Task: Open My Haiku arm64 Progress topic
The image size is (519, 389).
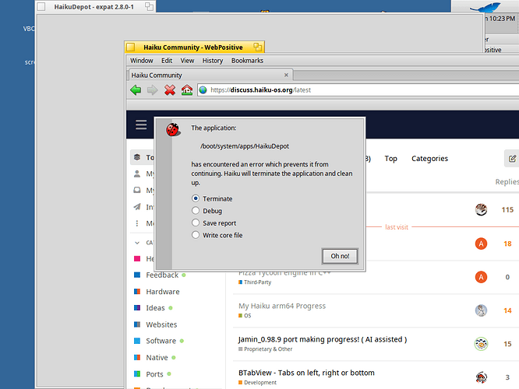Action: coord(282,306)
